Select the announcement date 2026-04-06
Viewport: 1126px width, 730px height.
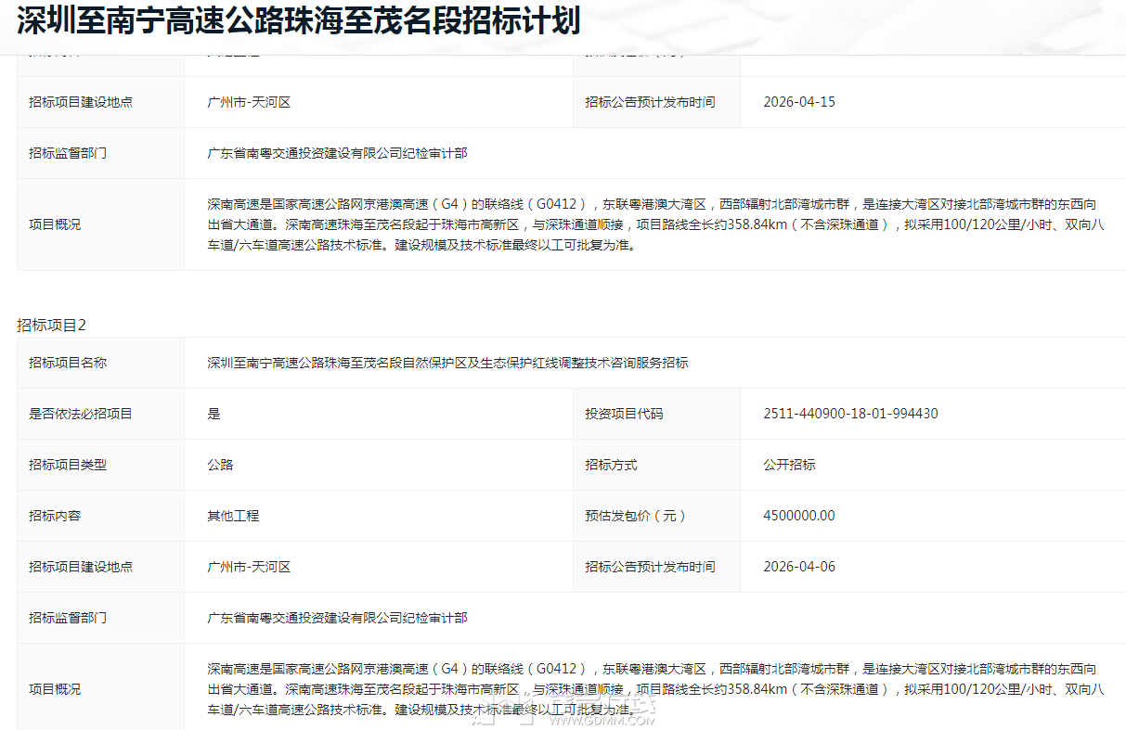[x=798, y=567]
